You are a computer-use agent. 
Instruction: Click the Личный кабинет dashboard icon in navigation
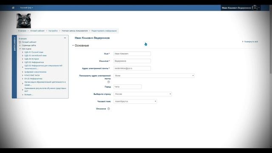pyautogui.click(x=20, y=42)
